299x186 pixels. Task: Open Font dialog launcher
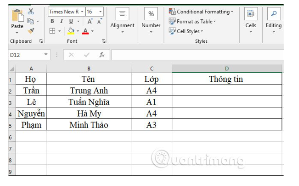click(104, 41)
